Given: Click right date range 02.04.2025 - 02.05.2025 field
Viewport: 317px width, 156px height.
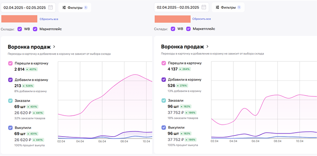Looking at the screenshot, I should pyautogui.click(x=181, y=7).
